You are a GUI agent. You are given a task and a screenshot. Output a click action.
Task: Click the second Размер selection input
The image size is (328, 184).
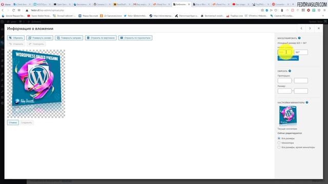(301, 91)
